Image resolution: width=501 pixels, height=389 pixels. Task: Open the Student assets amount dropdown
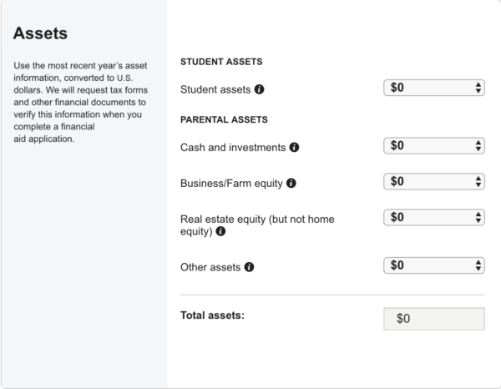(434, 88)
